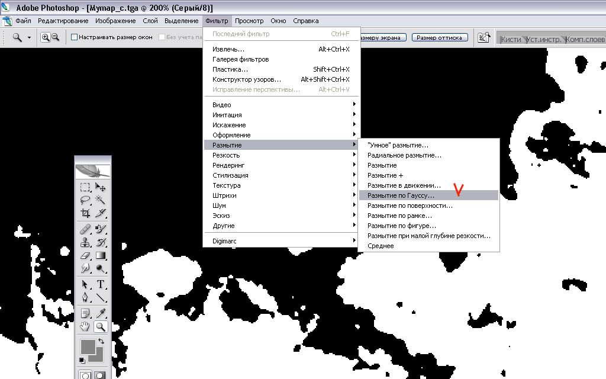Open Zoom tool preset picker dropdown
Viewport: 606px width, 379px height.
pyautogui.click(x=29, y=37)
